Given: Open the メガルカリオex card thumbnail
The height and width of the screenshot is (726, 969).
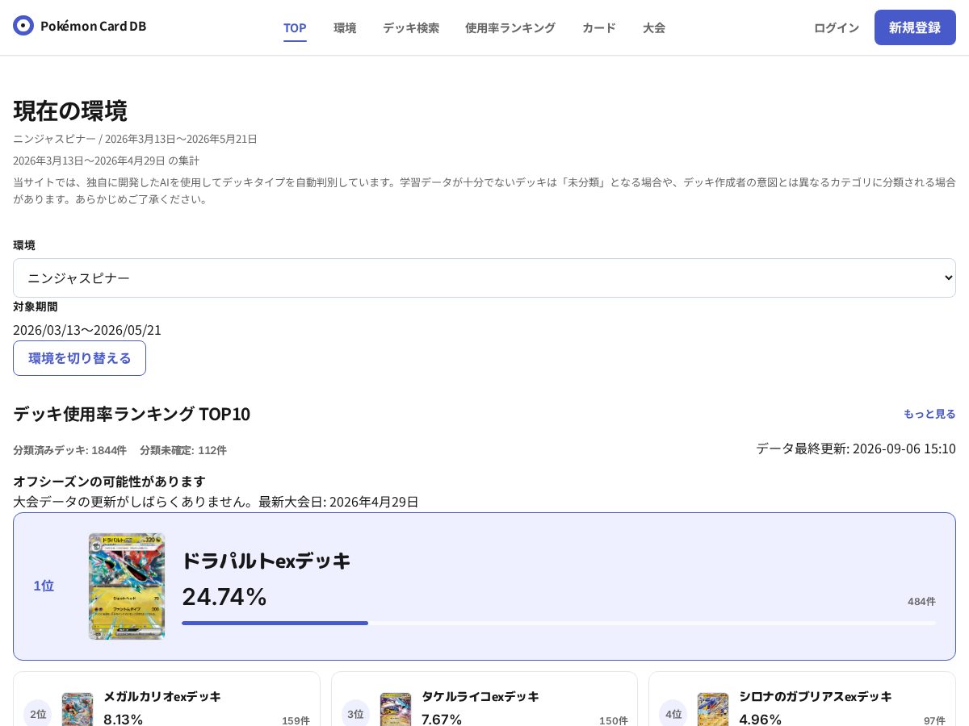Looking at the screenshot, I should [x=78, y=709].
